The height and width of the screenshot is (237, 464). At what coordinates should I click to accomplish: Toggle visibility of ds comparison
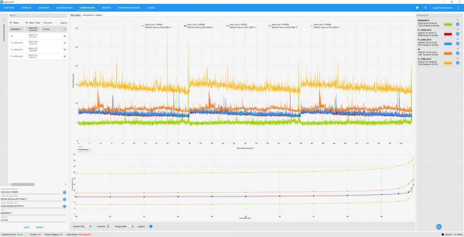coord(457,53)
